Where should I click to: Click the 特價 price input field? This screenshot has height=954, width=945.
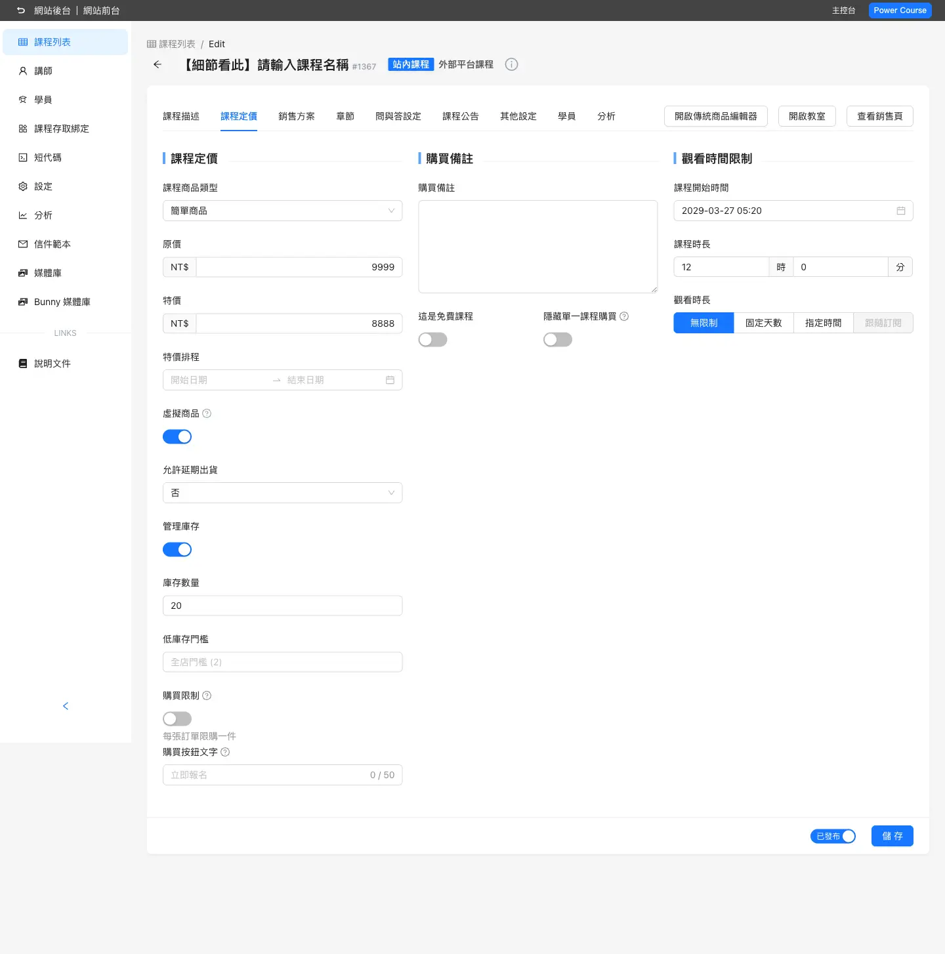[x=299, y=323]
